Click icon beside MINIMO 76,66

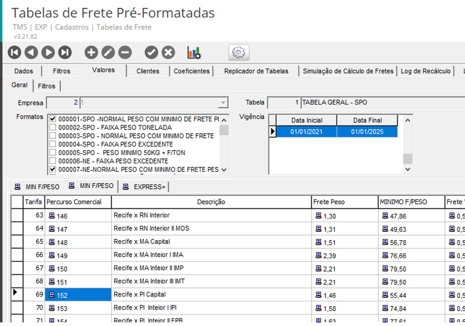coord(385,255)
